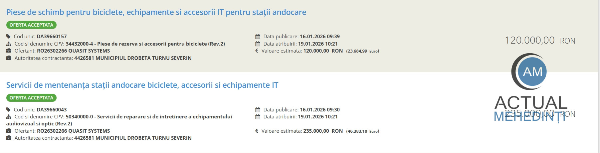
Task: Open the "Piese de schimb pentru biciclete" listing title
Action: click(x=156, y=12)
